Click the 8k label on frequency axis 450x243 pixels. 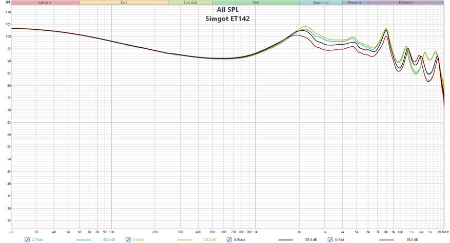386,232
